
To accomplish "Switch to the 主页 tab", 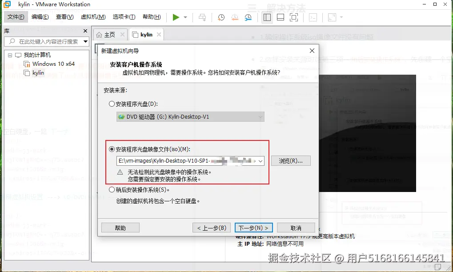I will (x=109, y=35).
